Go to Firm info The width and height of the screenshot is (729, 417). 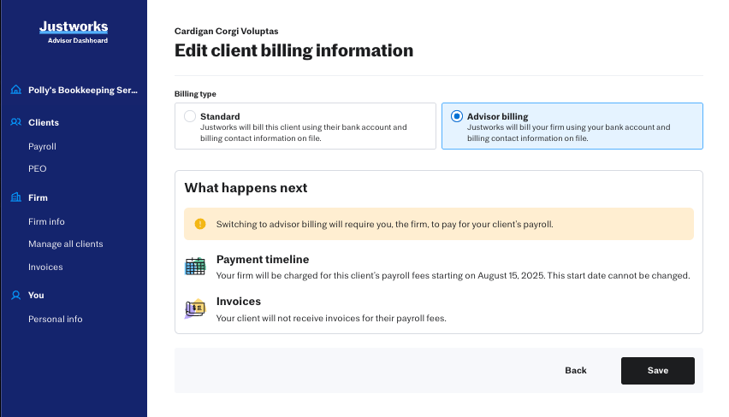[x=46, y=221]
